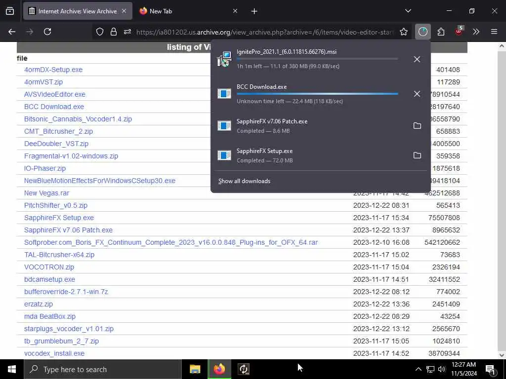Open the TAL-Bitcrusher-x64.zip link
This screenshot has height=379, width=506.
[59, 255]
